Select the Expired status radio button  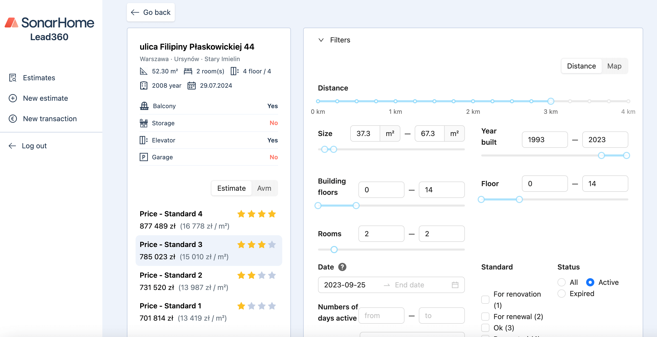(561, 294)
